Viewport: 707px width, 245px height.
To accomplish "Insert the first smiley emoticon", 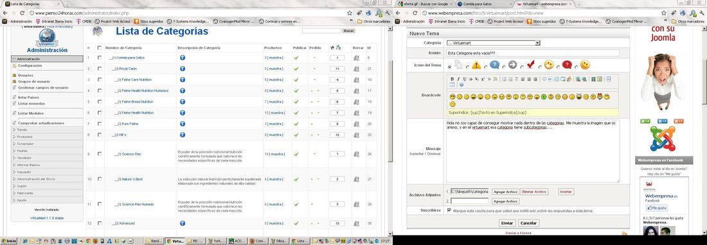I will (x=452, y=96).
